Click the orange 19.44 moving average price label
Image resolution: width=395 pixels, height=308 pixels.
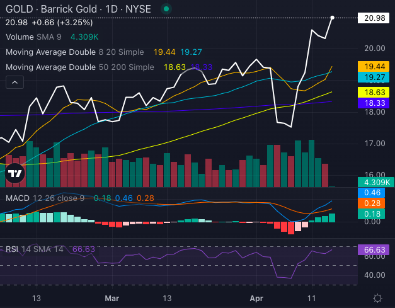pyautogui.click(x=374, y=66)
